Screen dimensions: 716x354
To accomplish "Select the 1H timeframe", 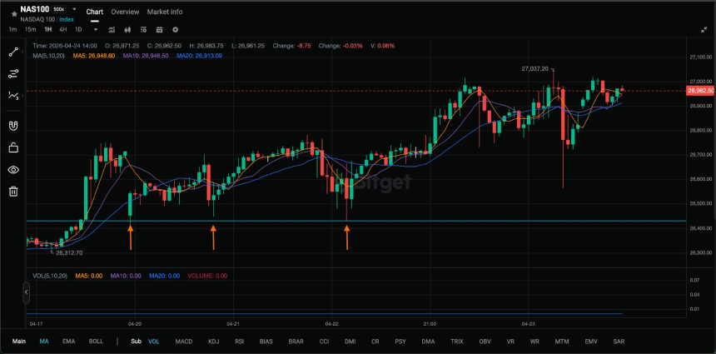I will (x=48, y=30).
